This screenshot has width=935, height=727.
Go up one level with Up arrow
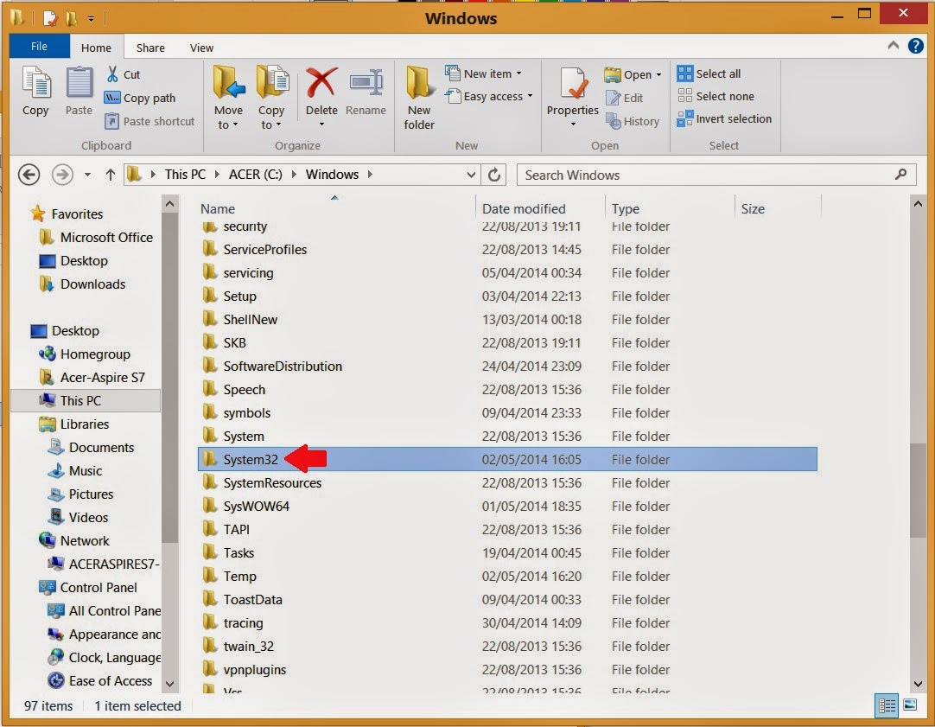(x=111, y=175)
